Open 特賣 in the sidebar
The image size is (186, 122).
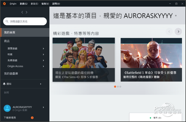point(10,54)
